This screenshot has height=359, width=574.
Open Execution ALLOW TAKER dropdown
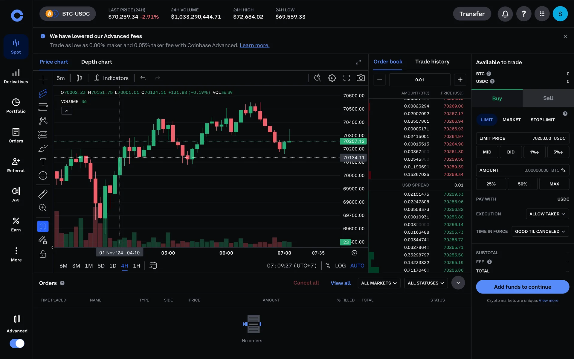point(547,214)
